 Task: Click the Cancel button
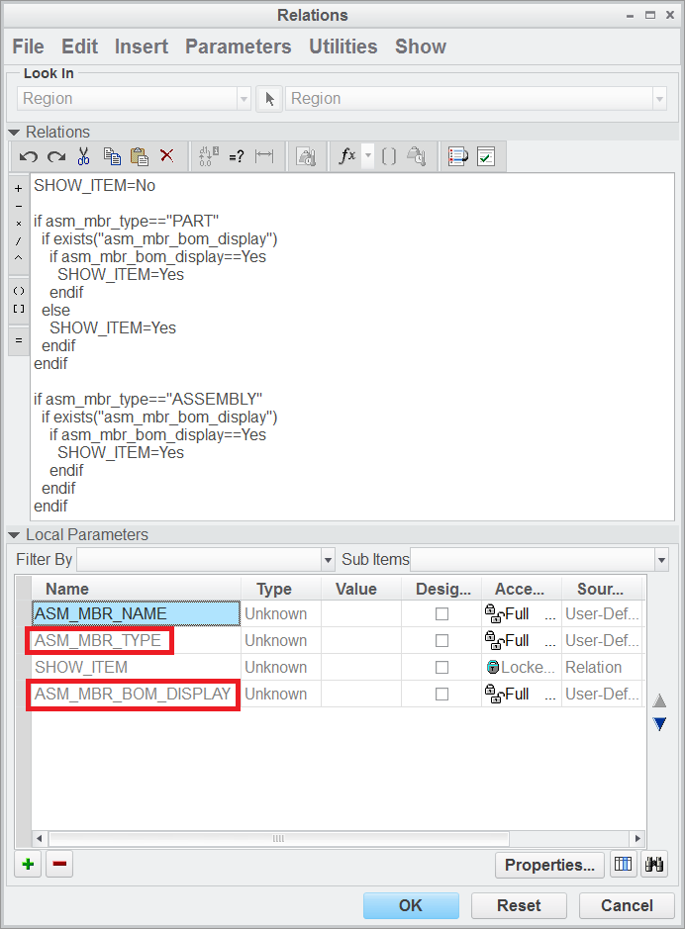click(627, 905)
